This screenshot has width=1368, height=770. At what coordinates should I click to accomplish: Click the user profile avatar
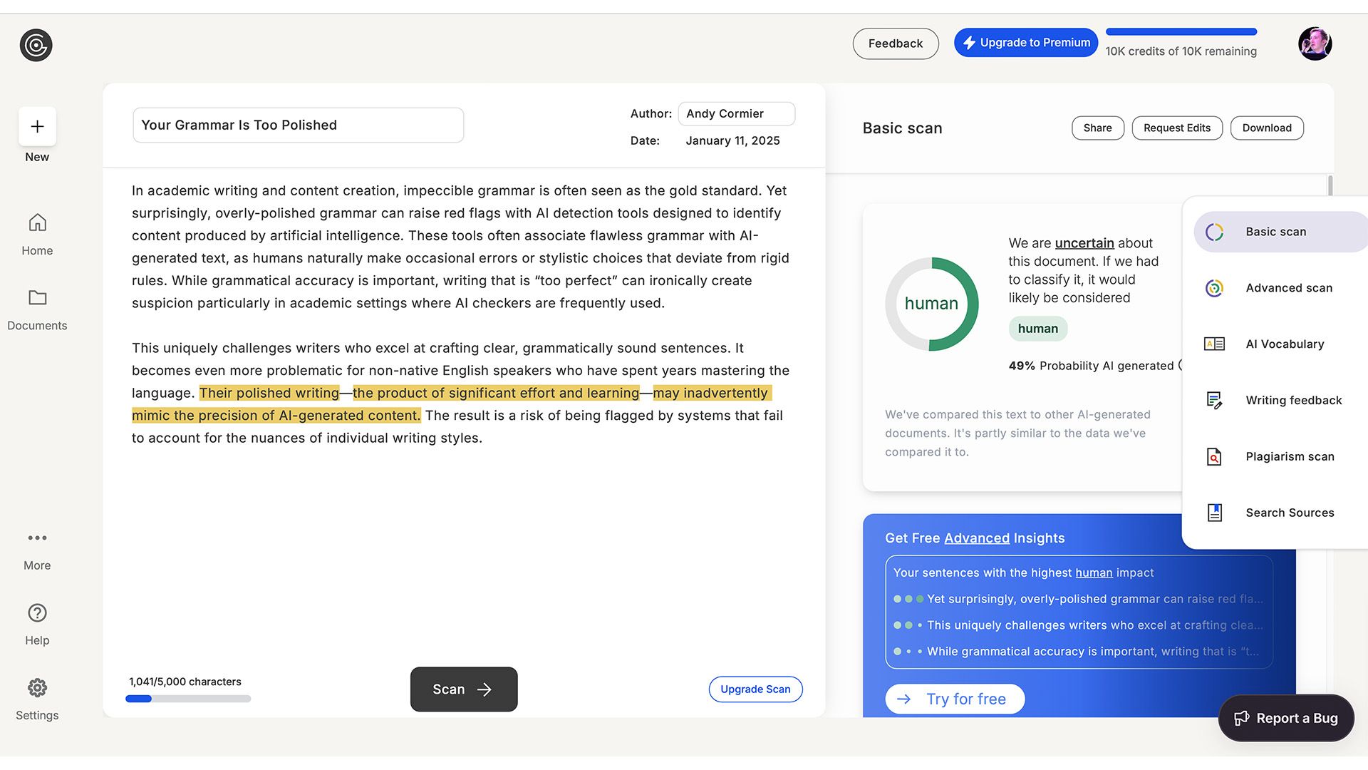(1315, 43)
